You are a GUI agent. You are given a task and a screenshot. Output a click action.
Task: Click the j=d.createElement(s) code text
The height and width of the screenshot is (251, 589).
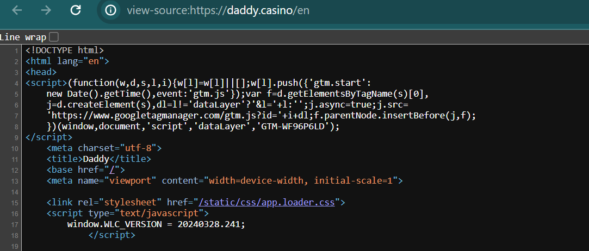pos(101,105)
